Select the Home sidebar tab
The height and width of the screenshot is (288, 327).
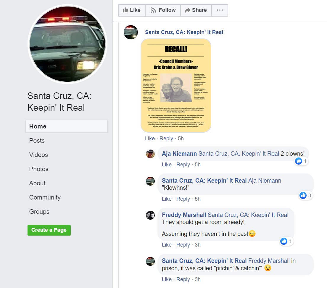click(66, 126)
